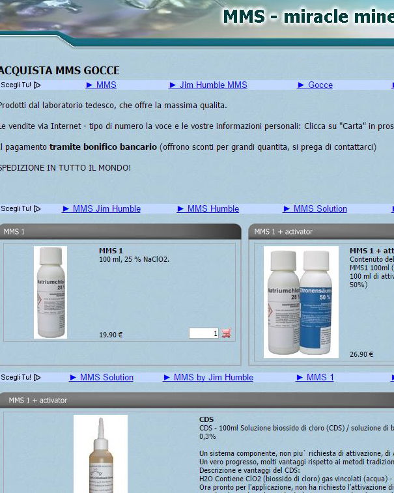Follow the "MMS" link in the top link row

click(106, 85)
